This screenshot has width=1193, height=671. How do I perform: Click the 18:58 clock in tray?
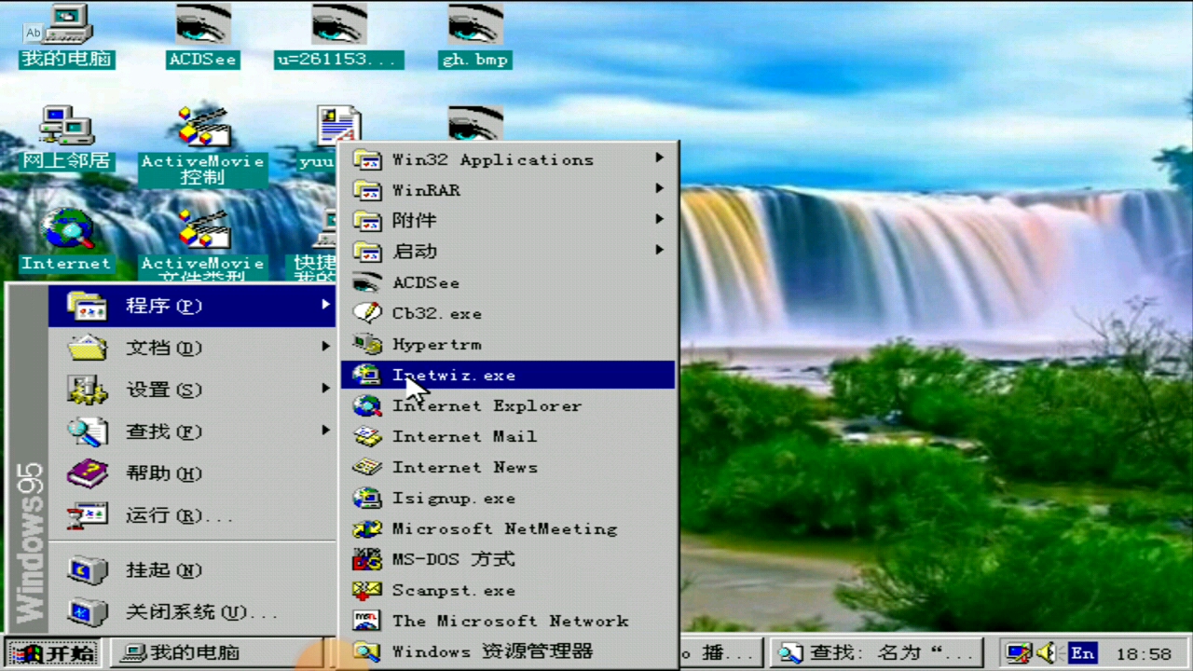[x=1144, y=654]
